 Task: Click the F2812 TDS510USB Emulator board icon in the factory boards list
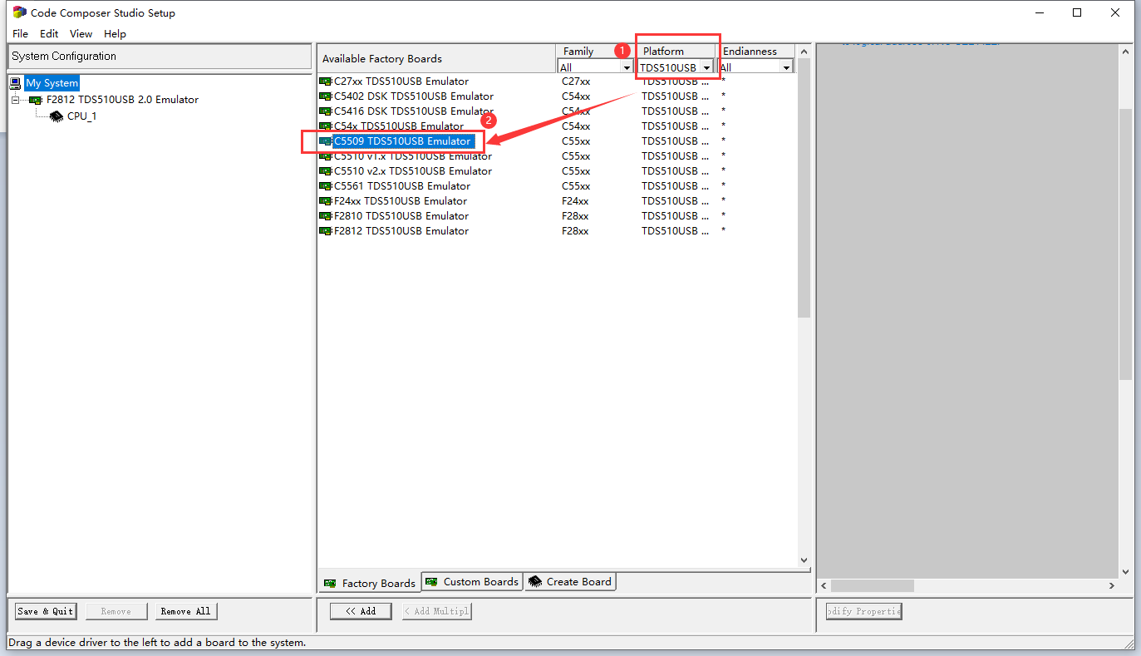pos(326,231)
